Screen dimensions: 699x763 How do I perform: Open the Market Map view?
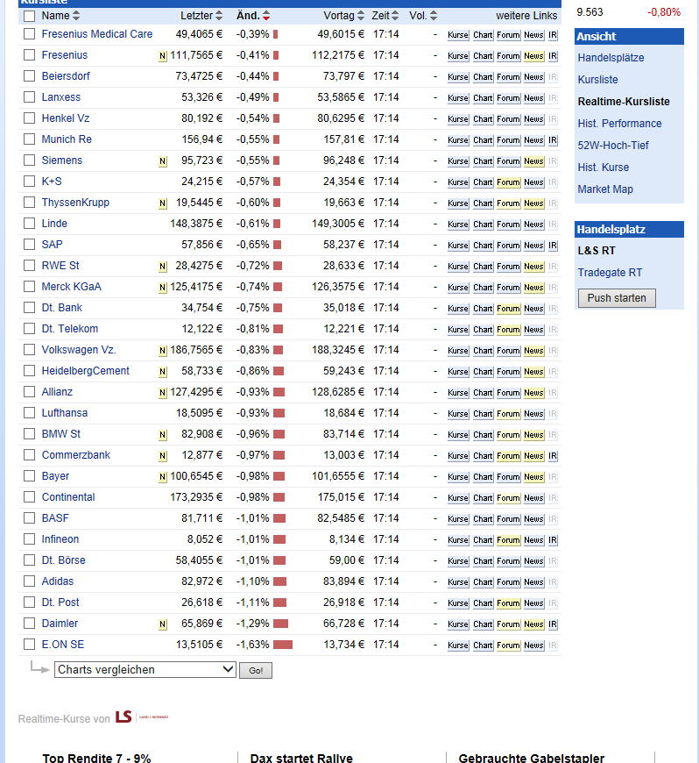click(x=605, y=189)
